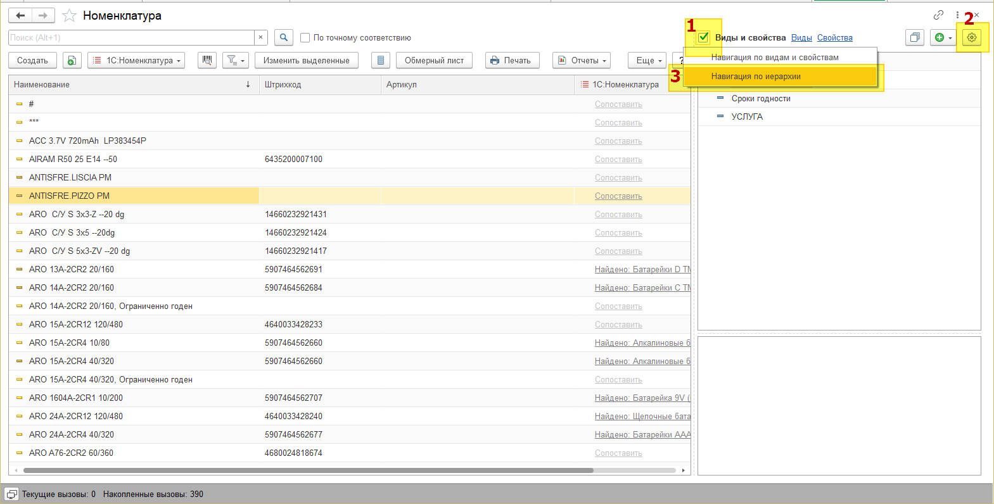Choose Навигация по видам и свойствам

tap(774, 58)
